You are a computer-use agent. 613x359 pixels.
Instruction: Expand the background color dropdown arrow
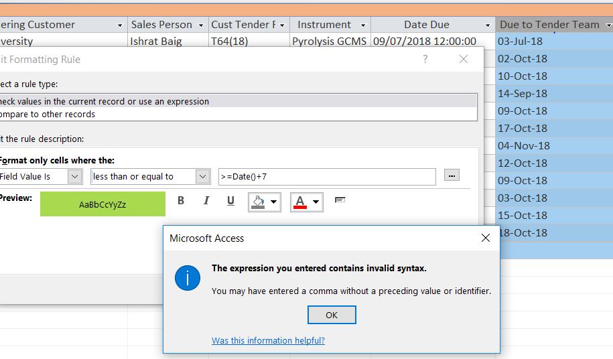pyautogui.click(x=273, y=202)
